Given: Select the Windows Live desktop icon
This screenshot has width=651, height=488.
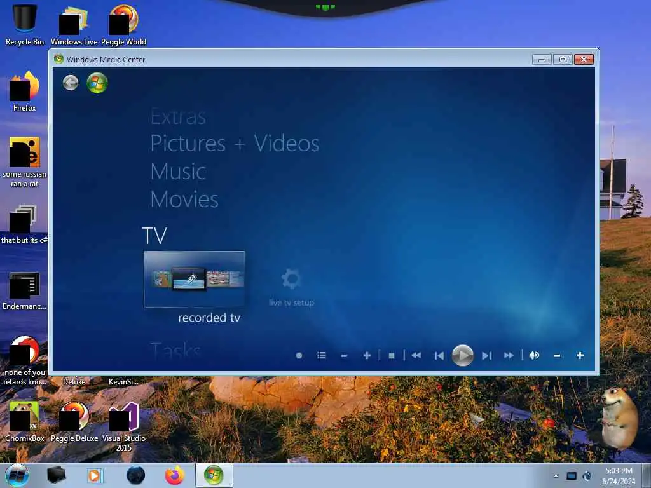Looking at the screenshot, I should click(74, 25).
